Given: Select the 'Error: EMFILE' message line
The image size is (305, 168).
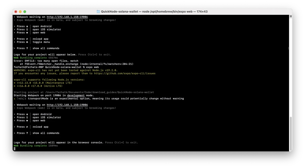Looking at the screenshot, I should click(46, 61).
